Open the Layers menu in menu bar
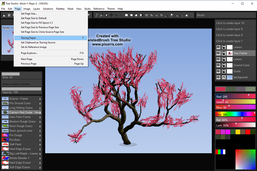 (x=36, y=9)
